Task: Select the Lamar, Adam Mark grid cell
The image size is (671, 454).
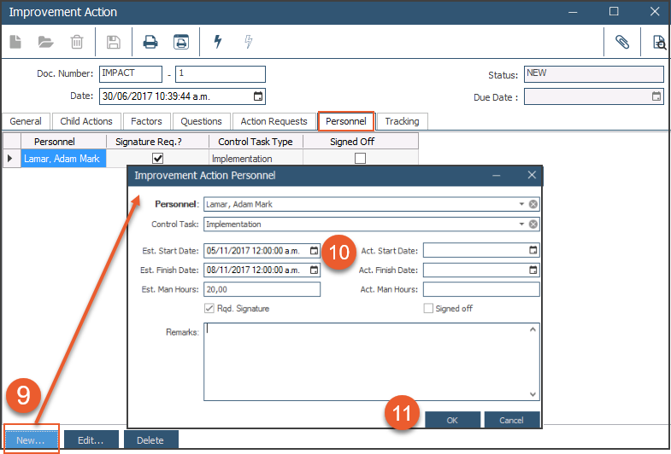Action: pyautogui.click(x=63, y=159)
